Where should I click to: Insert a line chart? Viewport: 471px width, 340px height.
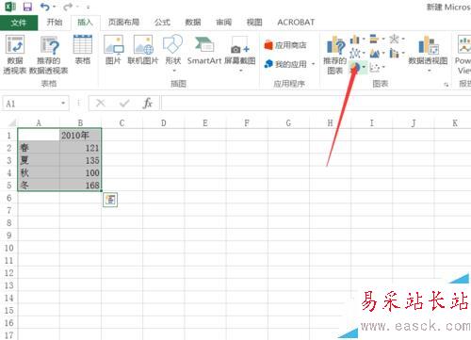click(x=355, y=53)
